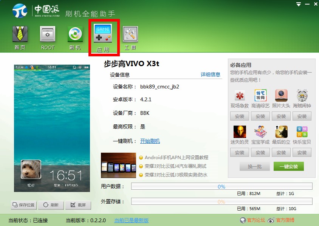Click the 外置存储 usage progress bar
The width and height of the screenshot is (319, 226).
tap(222, 201)
